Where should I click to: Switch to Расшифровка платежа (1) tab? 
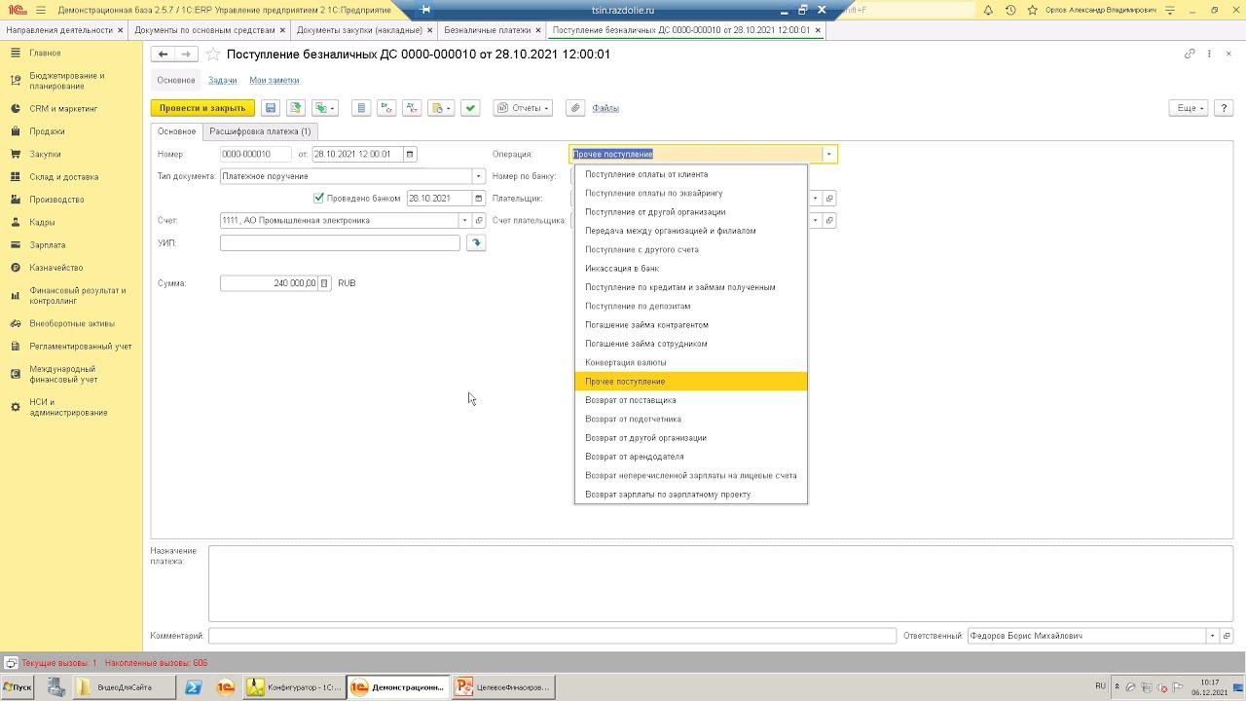click(260, 131)
